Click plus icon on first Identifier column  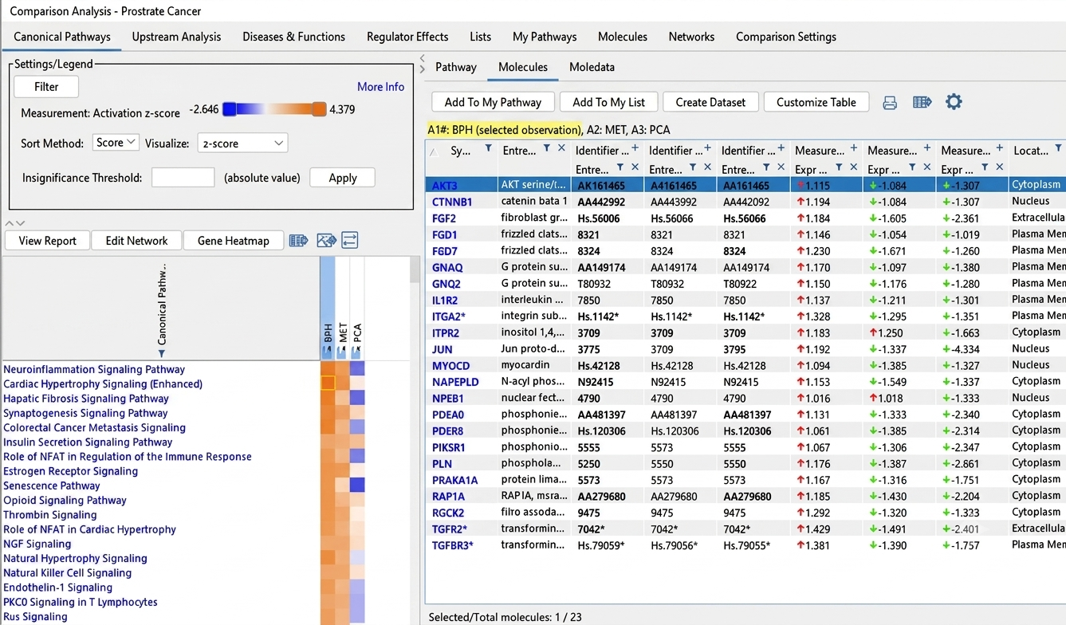[x=635, y=149]
